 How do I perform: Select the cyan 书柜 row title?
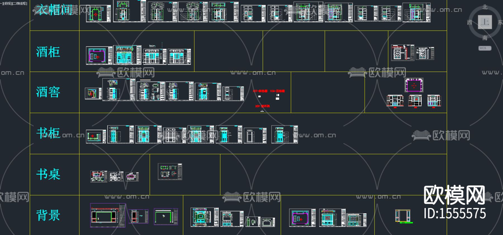point(48,133)
